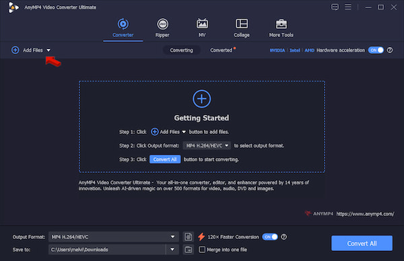Expand the Save to path dropdown arrow
Screen dimensions: 404x261
172,250
